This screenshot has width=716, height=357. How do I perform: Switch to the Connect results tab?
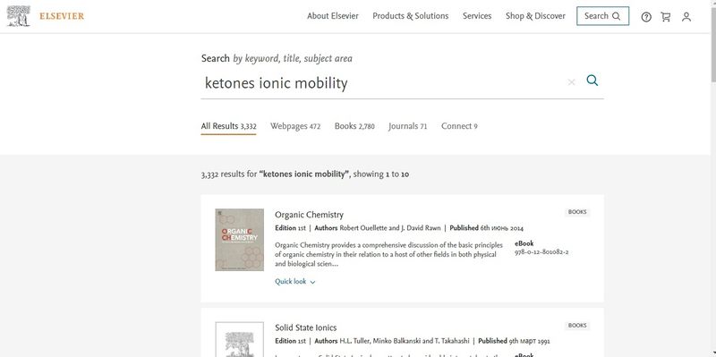(x=459, y=126)
